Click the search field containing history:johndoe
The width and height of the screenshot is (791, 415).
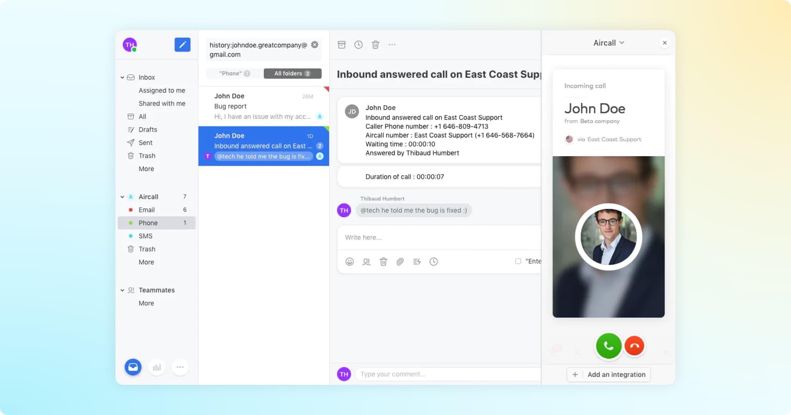pos(263,49)
